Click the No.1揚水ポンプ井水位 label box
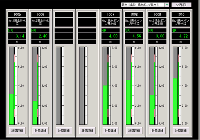Screen dimensions: 200x140 (x=110, y=22)
